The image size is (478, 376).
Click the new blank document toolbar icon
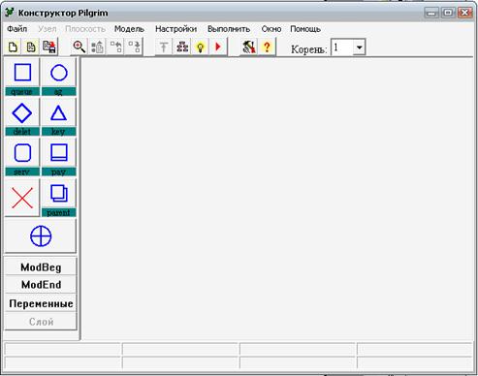13,47
